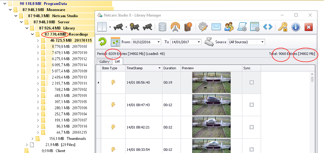
Task: Open the From date dropdown
Action: click(159, 42)
